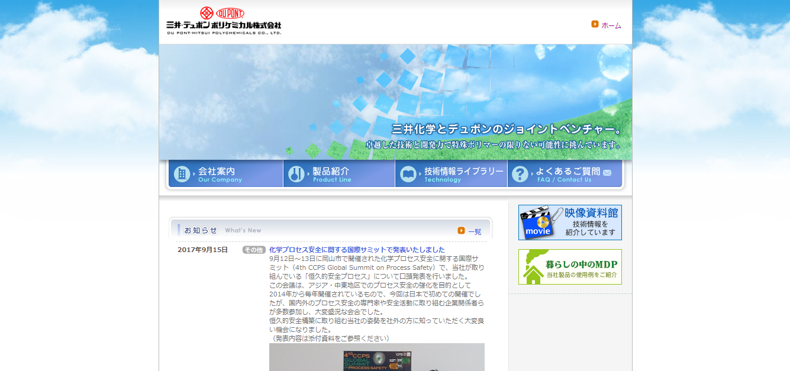Click the open book icon for 技術情報ライブラリー
Image resolution: width=790 pixels, height=371 pixels.
point(408,174)
